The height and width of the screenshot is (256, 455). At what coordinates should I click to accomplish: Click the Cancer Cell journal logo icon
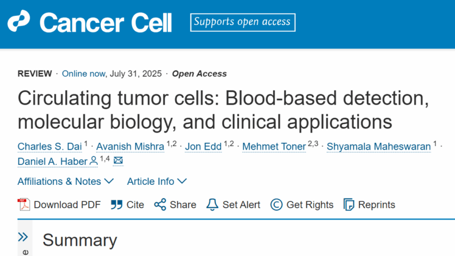tap(19, 21)
